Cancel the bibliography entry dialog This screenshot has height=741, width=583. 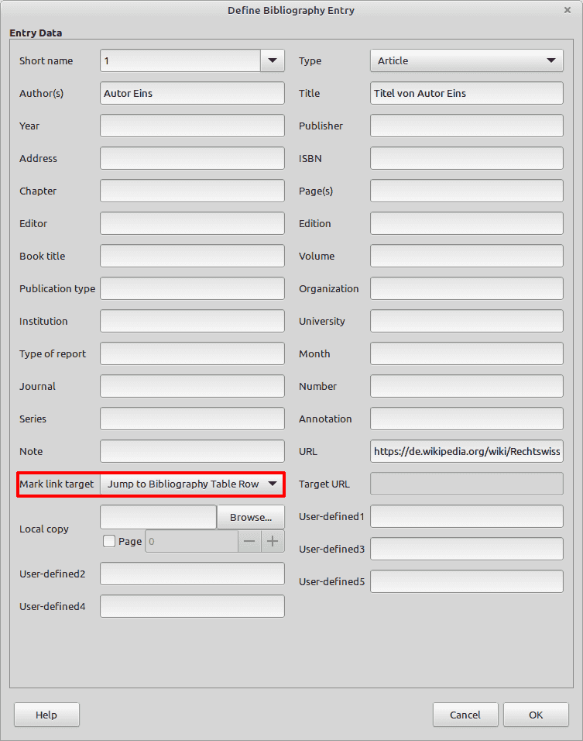[x=465, y=715]
